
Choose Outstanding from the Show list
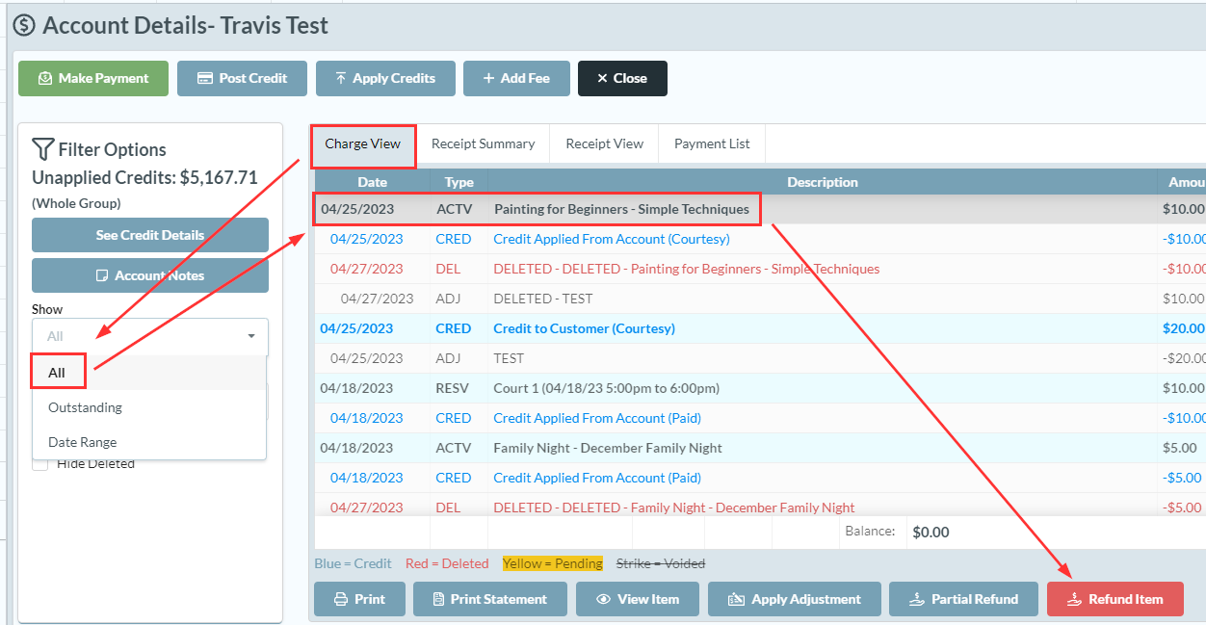[x=85, y=407]
